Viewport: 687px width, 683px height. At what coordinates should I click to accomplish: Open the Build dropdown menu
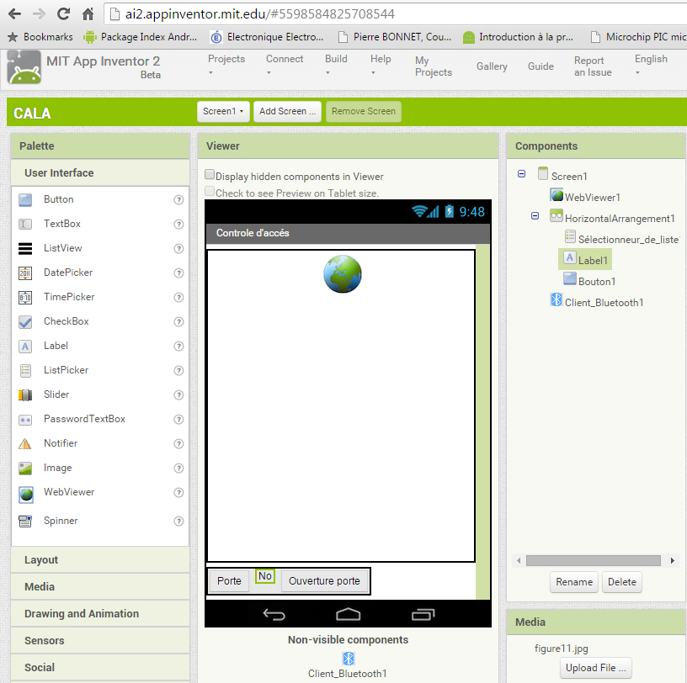pos(336,65)
